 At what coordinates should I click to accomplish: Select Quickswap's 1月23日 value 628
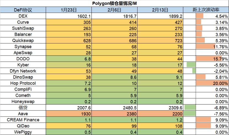pos(69,40)
